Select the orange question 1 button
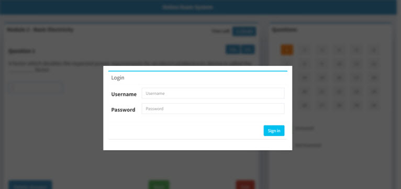 point(287,50)
